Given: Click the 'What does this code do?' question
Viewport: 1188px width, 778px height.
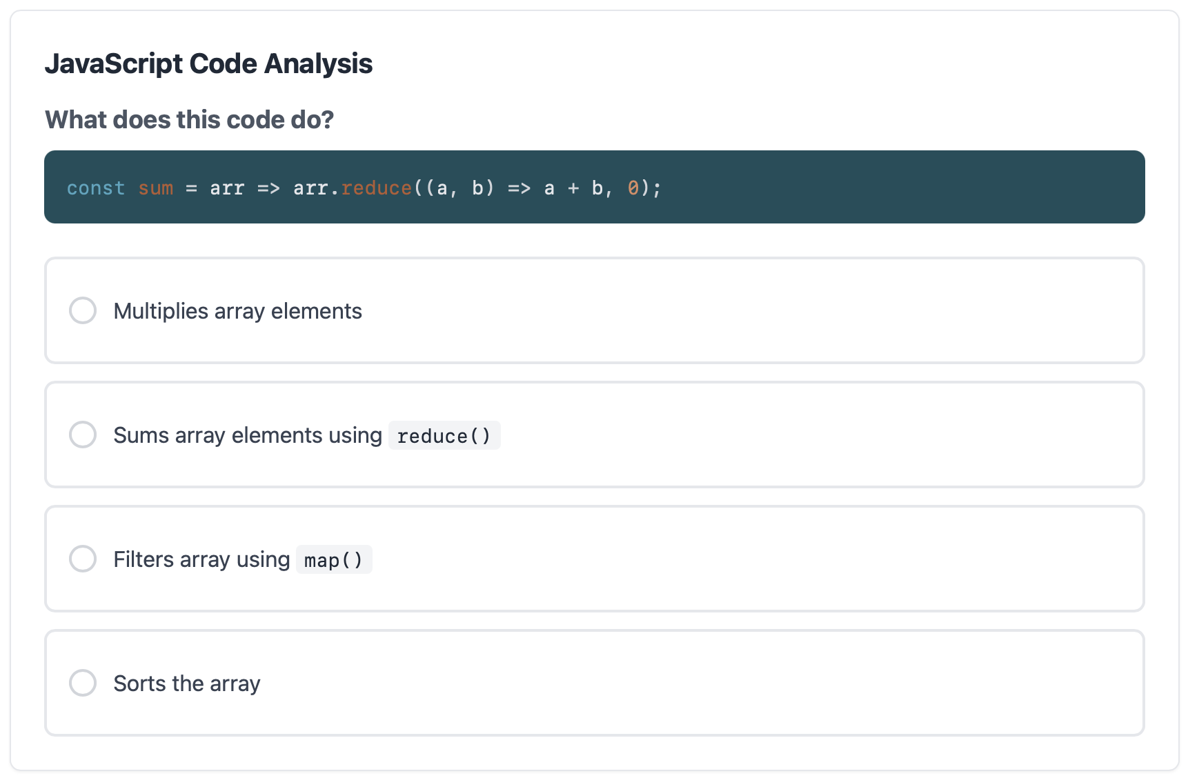Looking at the screenshot, I should pyautogui.click(x=189, y=119).
